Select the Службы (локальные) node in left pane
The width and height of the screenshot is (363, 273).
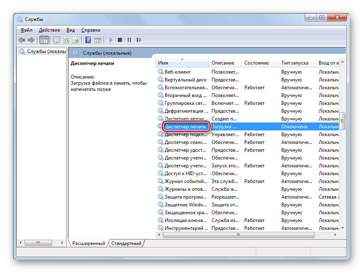41,51
